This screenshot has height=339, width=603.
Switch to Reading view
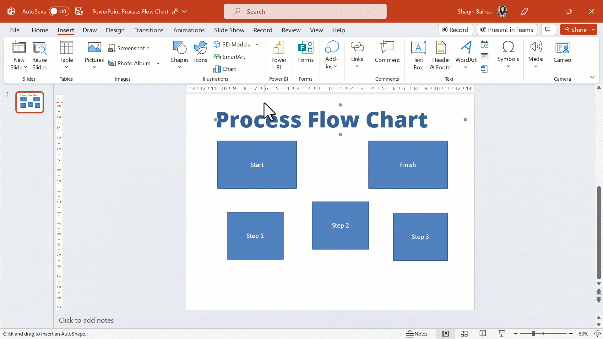483,334
